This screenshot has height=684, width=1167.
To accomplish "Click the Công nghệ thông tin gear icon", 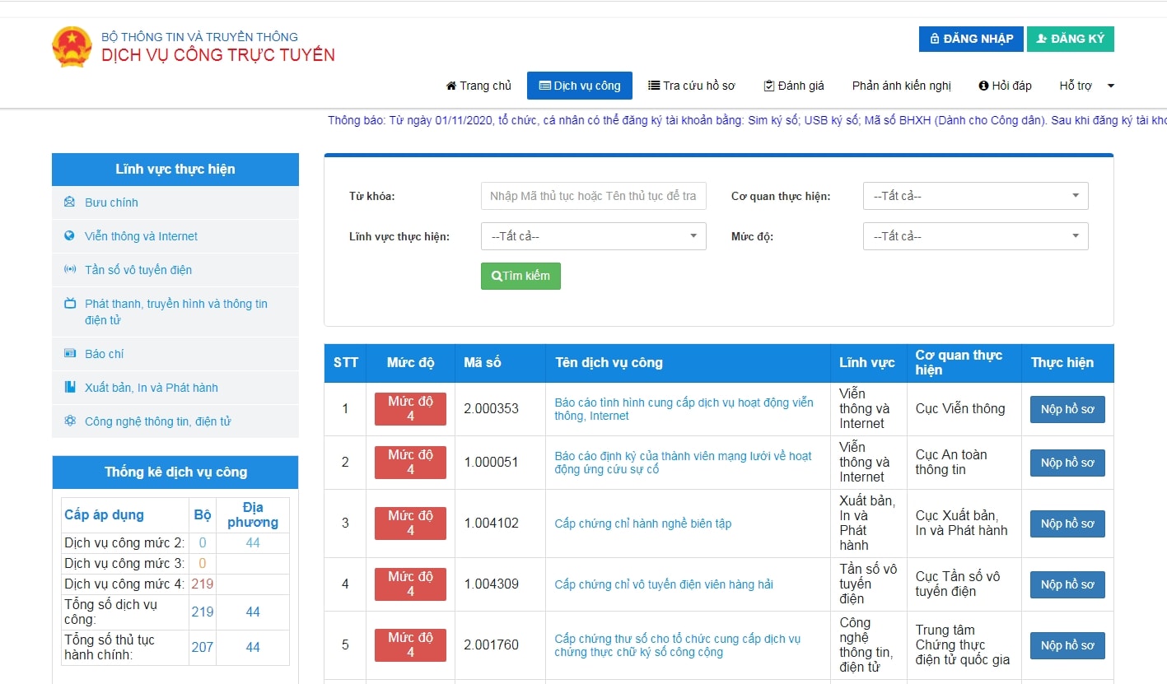I will pyautogui.click(x=70, y=421).
